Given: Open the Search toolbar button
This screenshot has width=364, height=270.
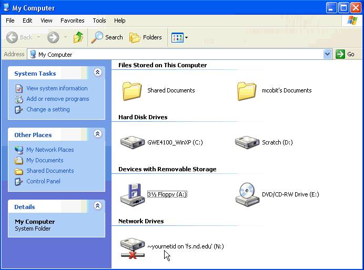Looking at the screenshot, I should tap(107, 37).
